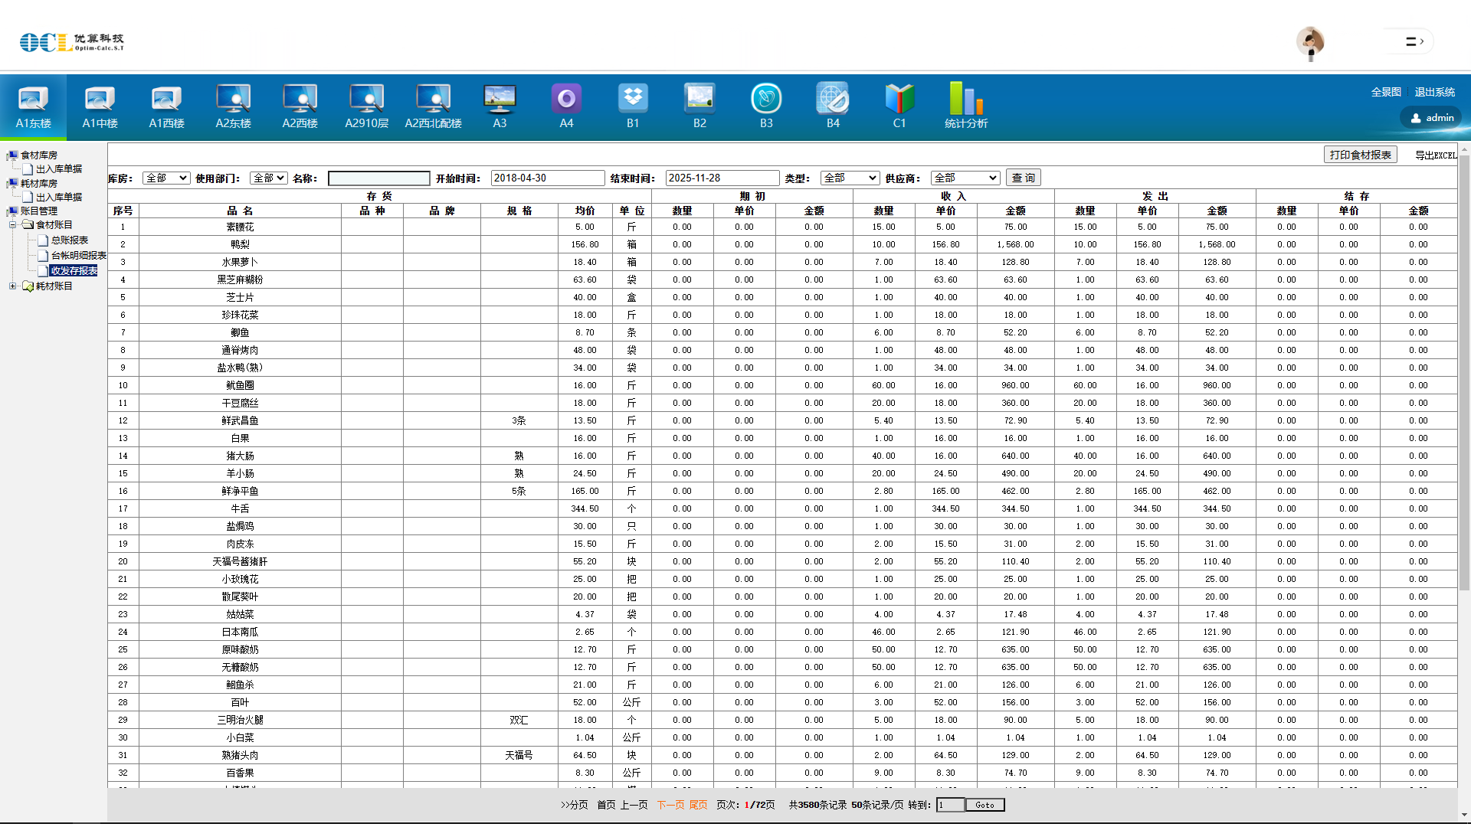1471x827 pixels.
Task: Select 台帐明细报表 tree item
Action: point(78,256)
